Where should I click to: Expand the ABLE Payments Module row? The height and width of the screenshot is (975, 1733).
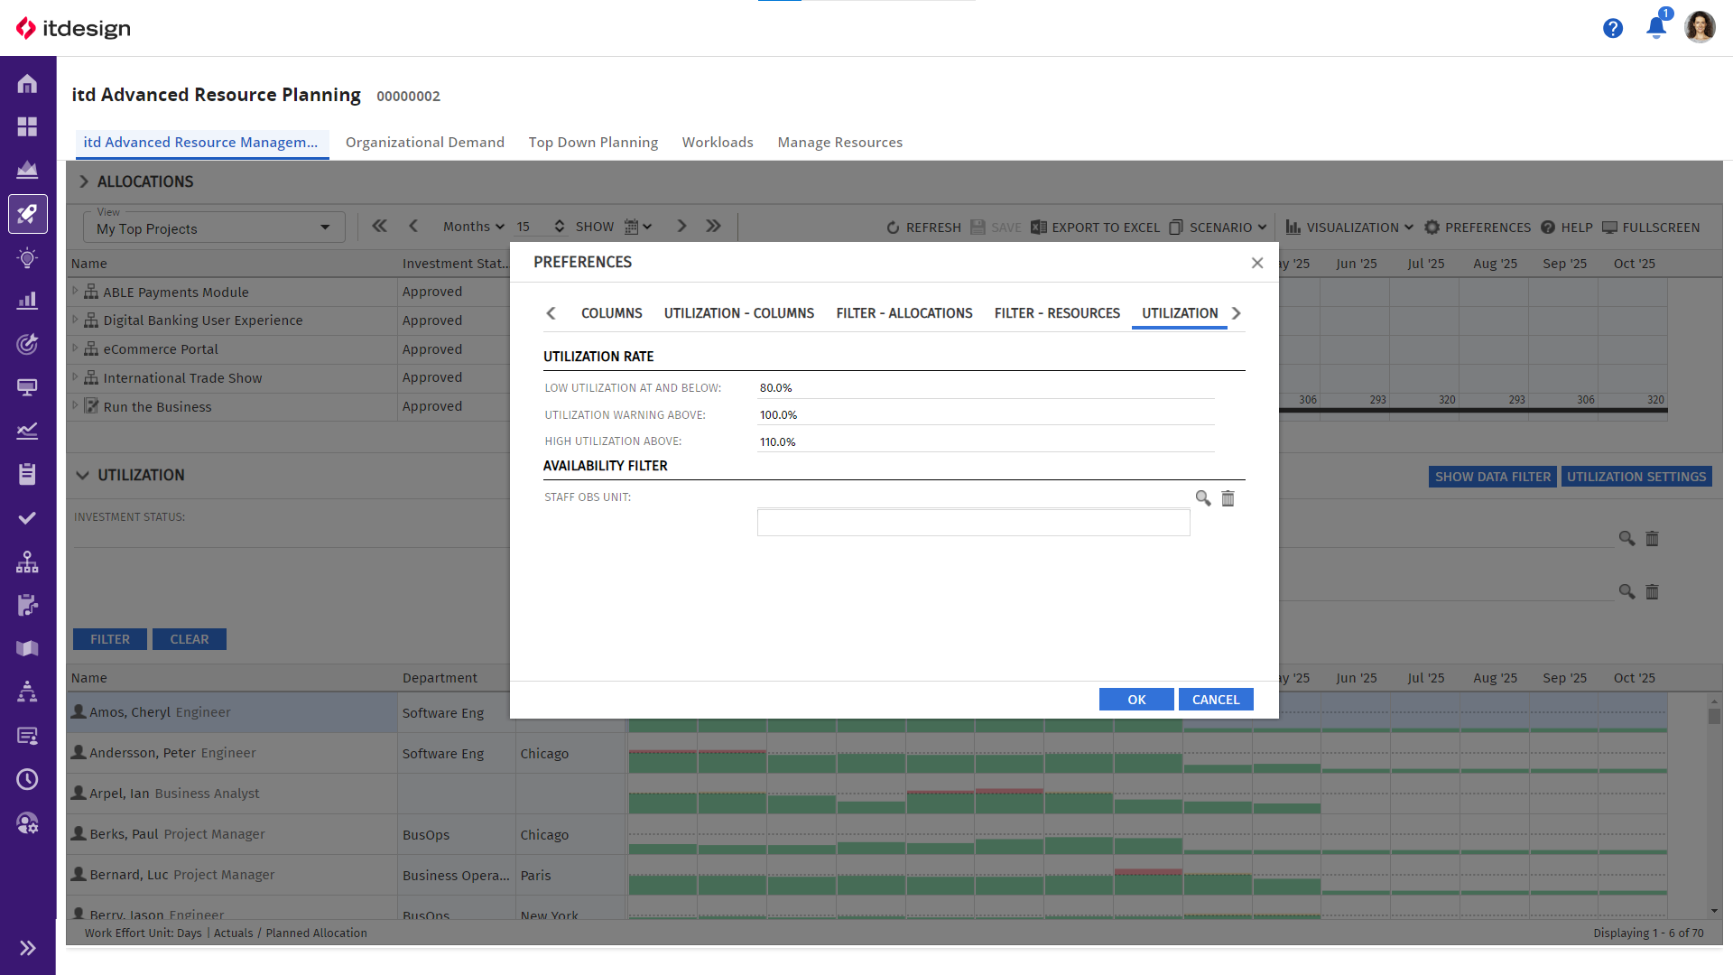[75, 291]
